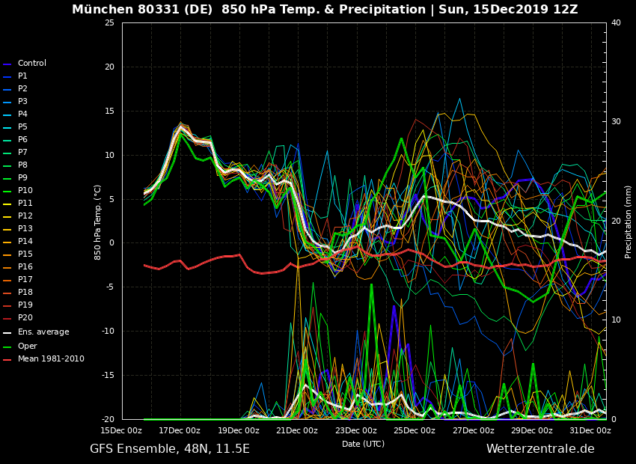636x464 pixels.
Task: Click the '-20' tick on the temperature axis
Action: pyautogui.click(x=108, y=419)
